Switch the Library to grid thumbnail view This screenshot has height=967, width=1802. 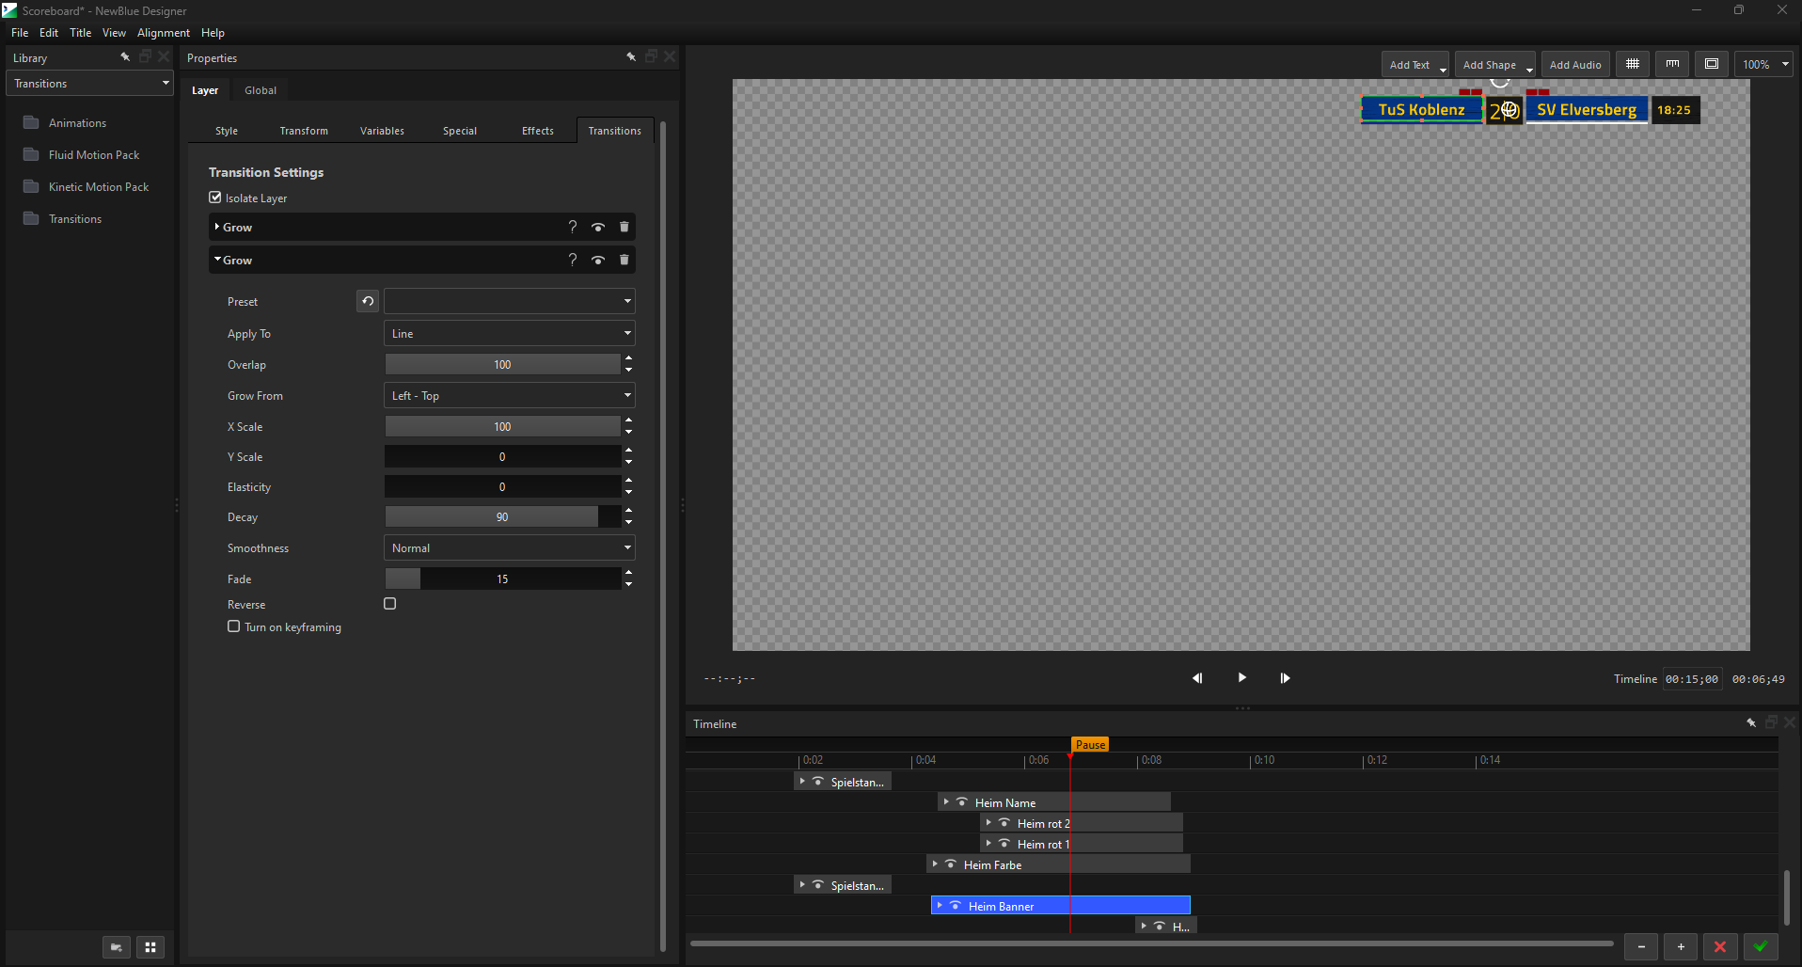(x=150, y=947)
